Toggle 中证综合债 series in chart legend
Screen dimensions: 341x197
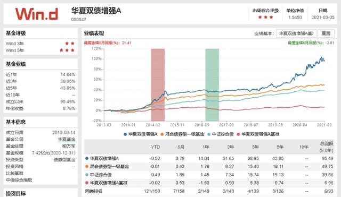click(x=221, y=134)
